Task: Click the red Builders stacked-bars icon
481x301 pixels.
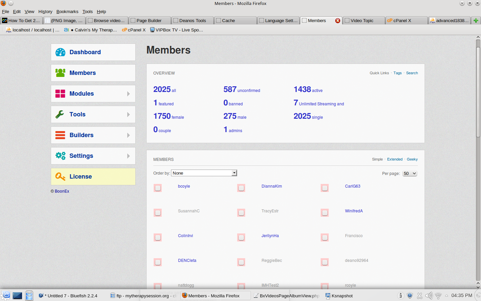Action: click(60, 135)
